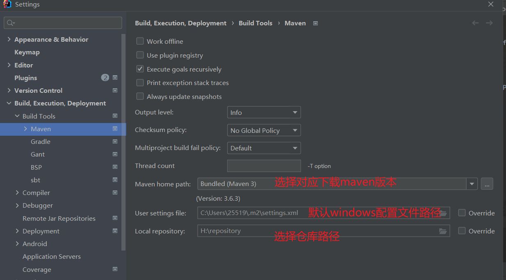Screen dimensions: 506x280
Task: Collapse the Build Tools node
Action: [x=17, y=116]
